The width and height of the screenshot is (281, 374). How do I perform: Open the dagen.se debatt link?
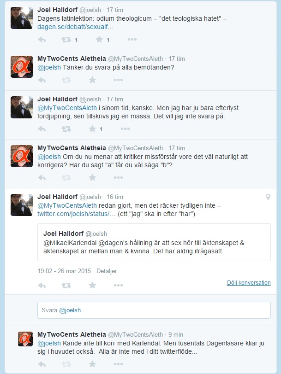click(75, 27)
